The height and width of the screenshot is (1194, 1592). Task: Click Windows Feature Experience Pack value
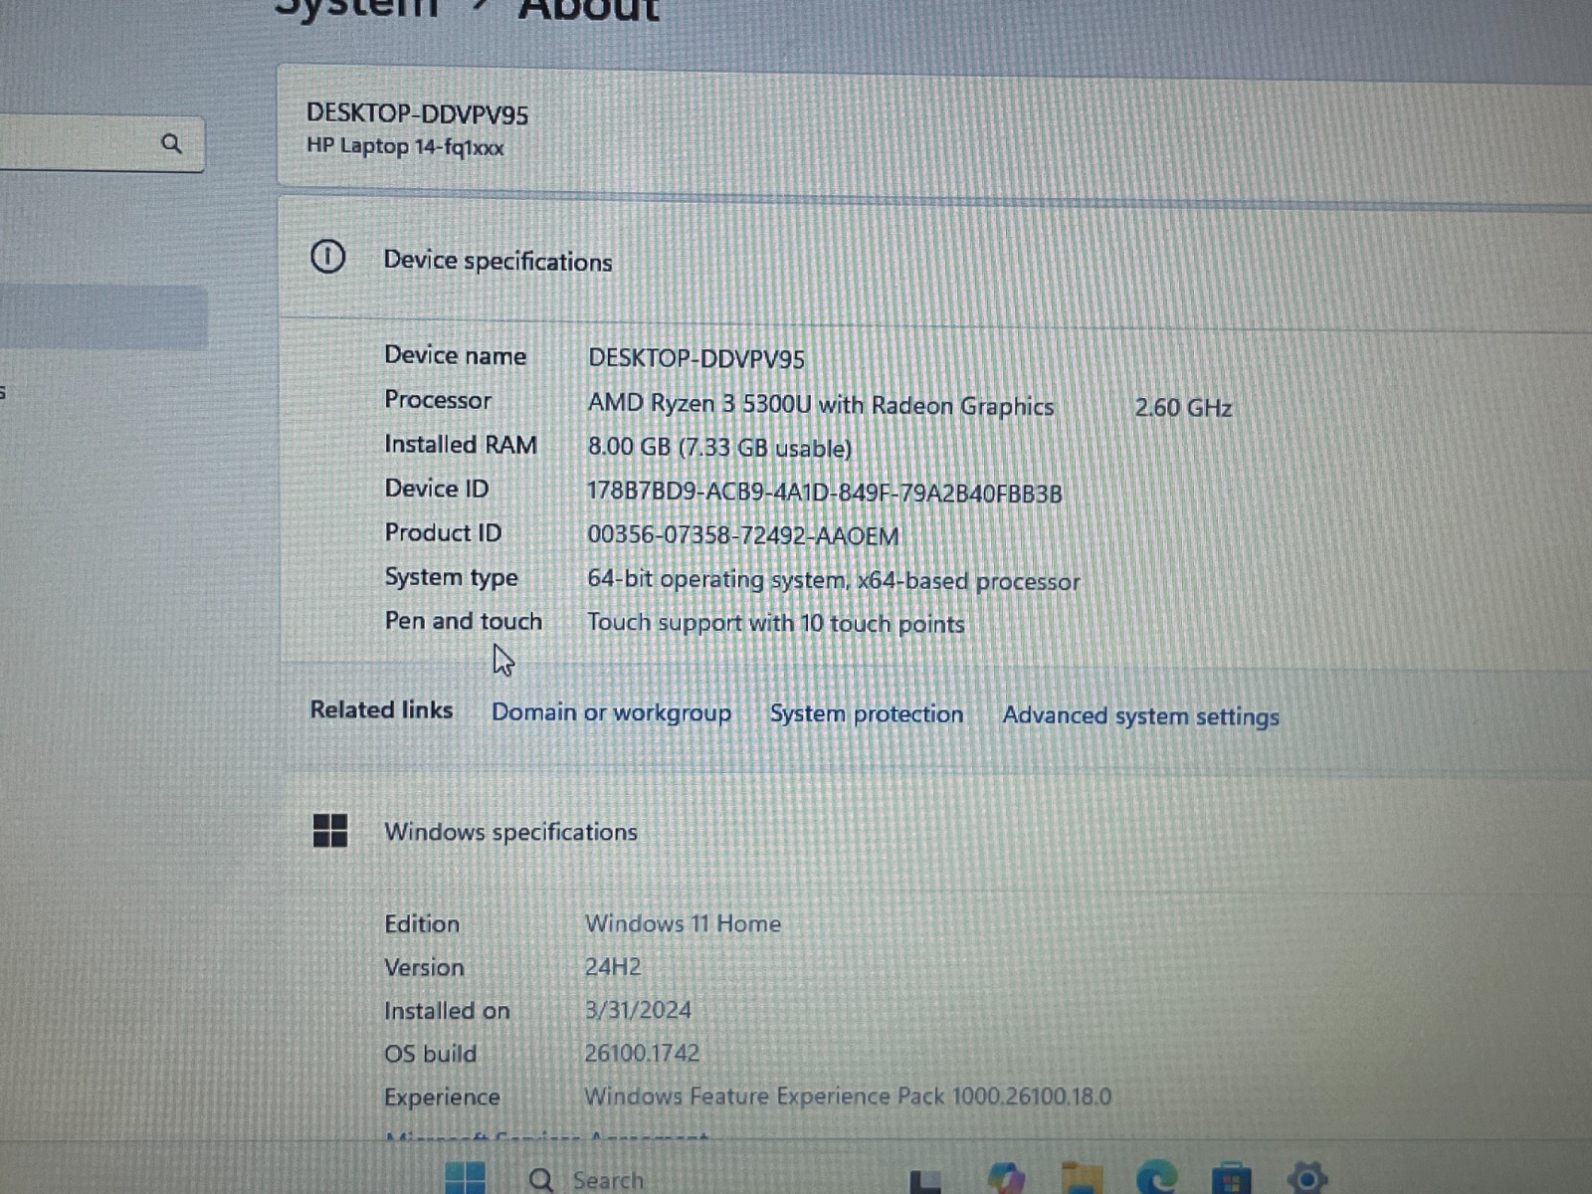pos(848,1096)
